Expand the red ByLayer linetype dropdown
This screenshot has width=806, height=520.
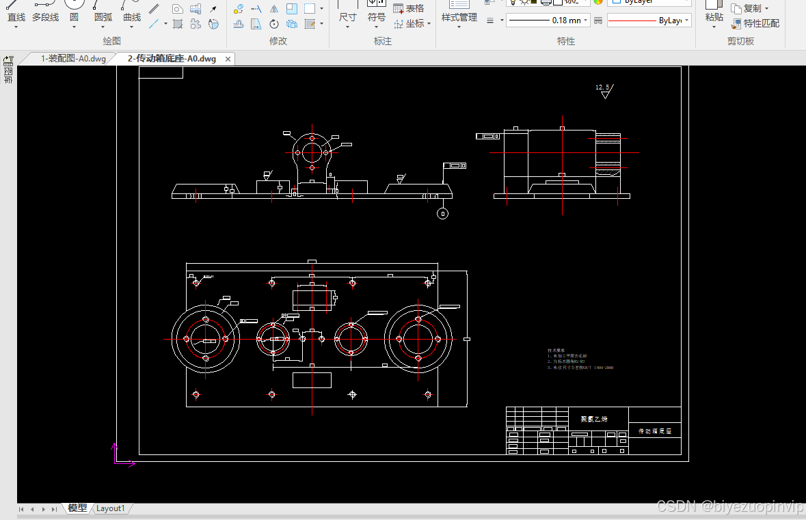click(x=649, y=20)
